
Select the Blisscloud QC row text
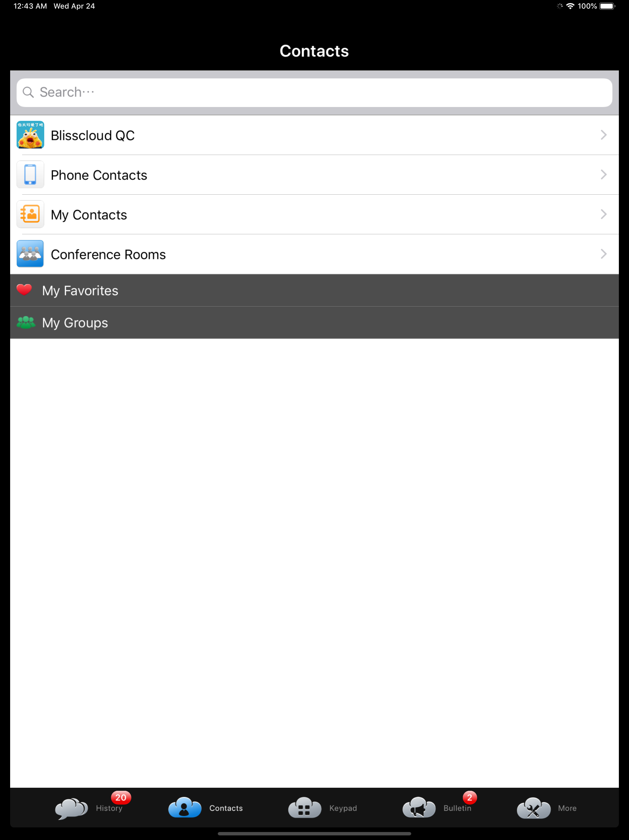point(93,136)
